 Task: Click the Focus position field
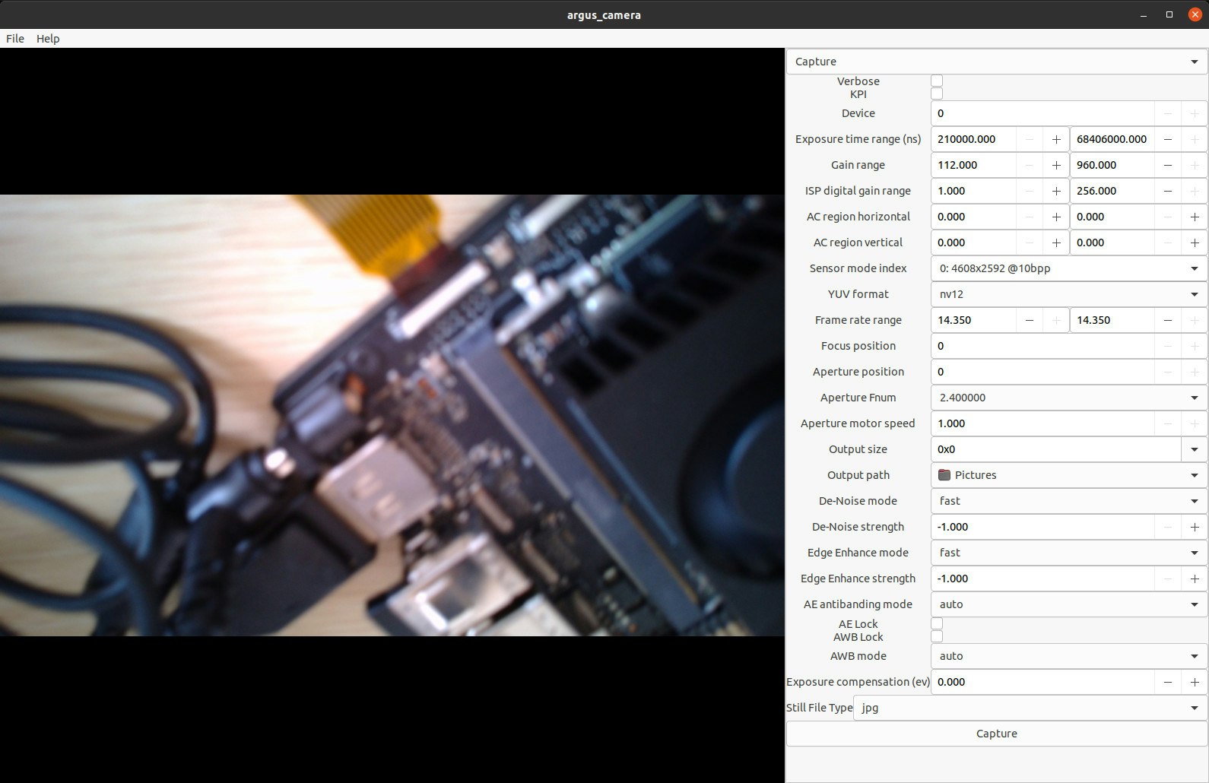[x=1042, y=346]
